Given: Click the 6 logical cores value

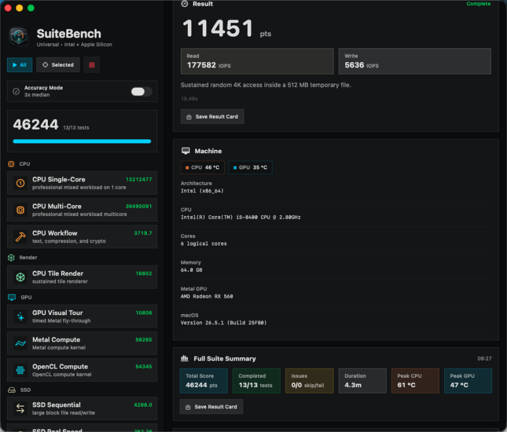Looking at the screenshot, I should tap(204, 244).
